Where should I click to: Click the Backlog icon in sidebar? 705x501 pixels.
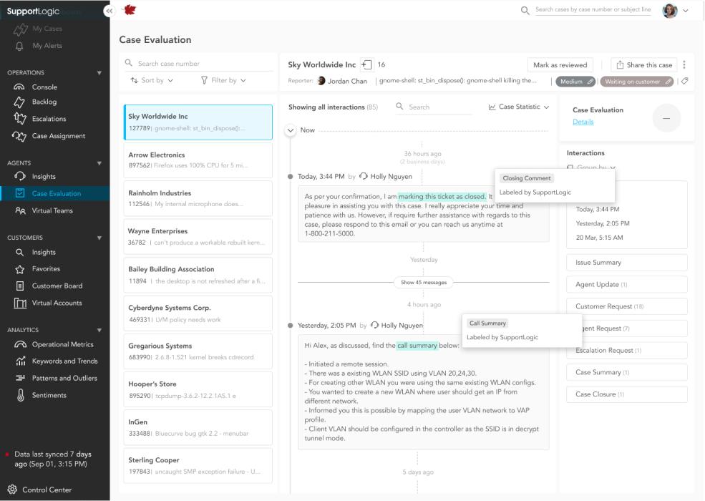click(19, 102)
